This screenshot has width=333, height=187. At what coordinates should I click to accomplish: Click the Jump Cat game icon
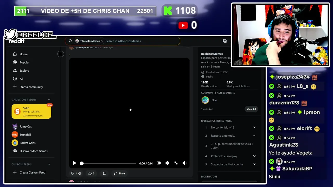tap(15, 126)
